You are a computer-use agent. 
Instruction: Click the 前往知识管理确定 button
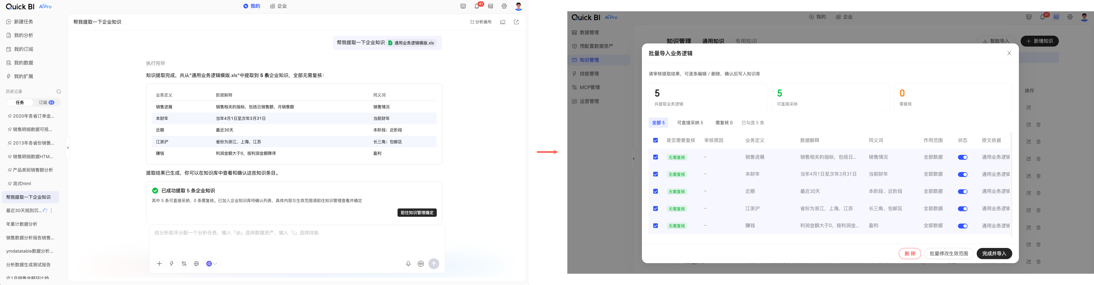[x=417, y=213]
